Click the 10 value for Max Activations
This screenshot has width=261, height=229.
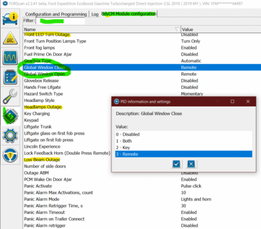[184, 192]
